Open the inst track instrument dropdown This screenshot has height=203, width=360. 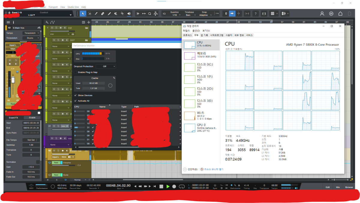(x=60, y=34)
